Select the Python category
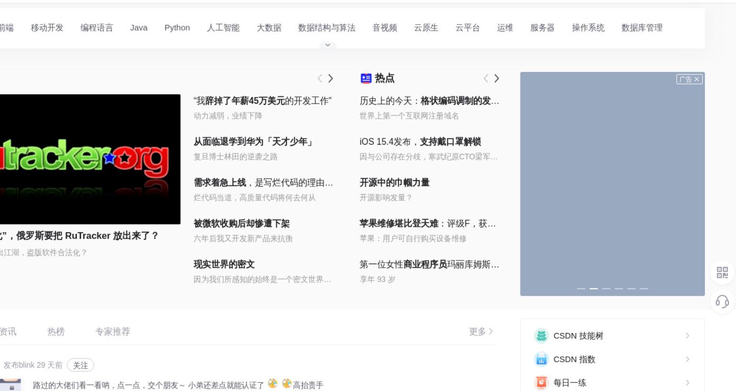The width and height of the screenshot is (736, 391). point(177,28)
